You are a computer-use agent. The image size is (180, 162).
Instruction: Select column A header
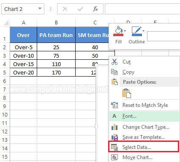point(23,22)
